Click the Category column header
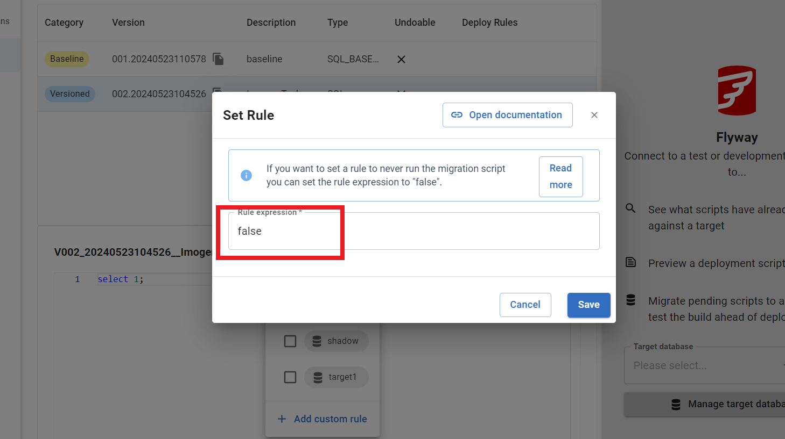 [64, 23]
